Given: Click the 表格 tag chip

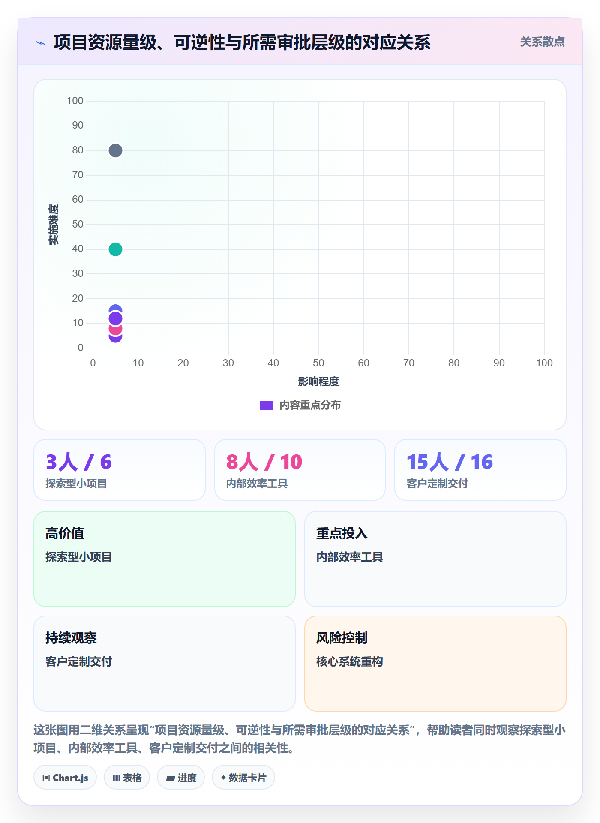Looking at the screenshot, I should point(127,777).
